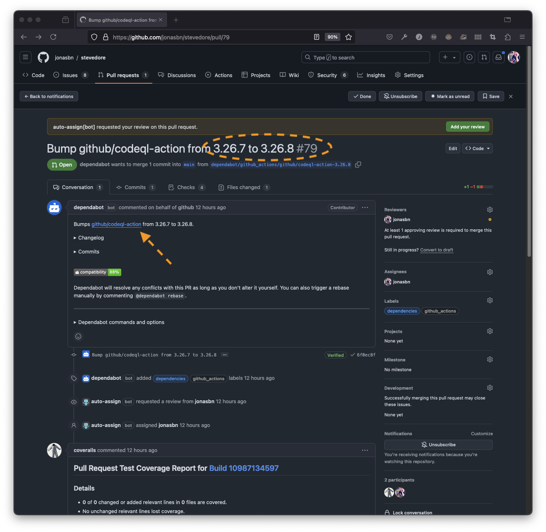Add an emoji reaction to dependabot comment

click(78, 336)
